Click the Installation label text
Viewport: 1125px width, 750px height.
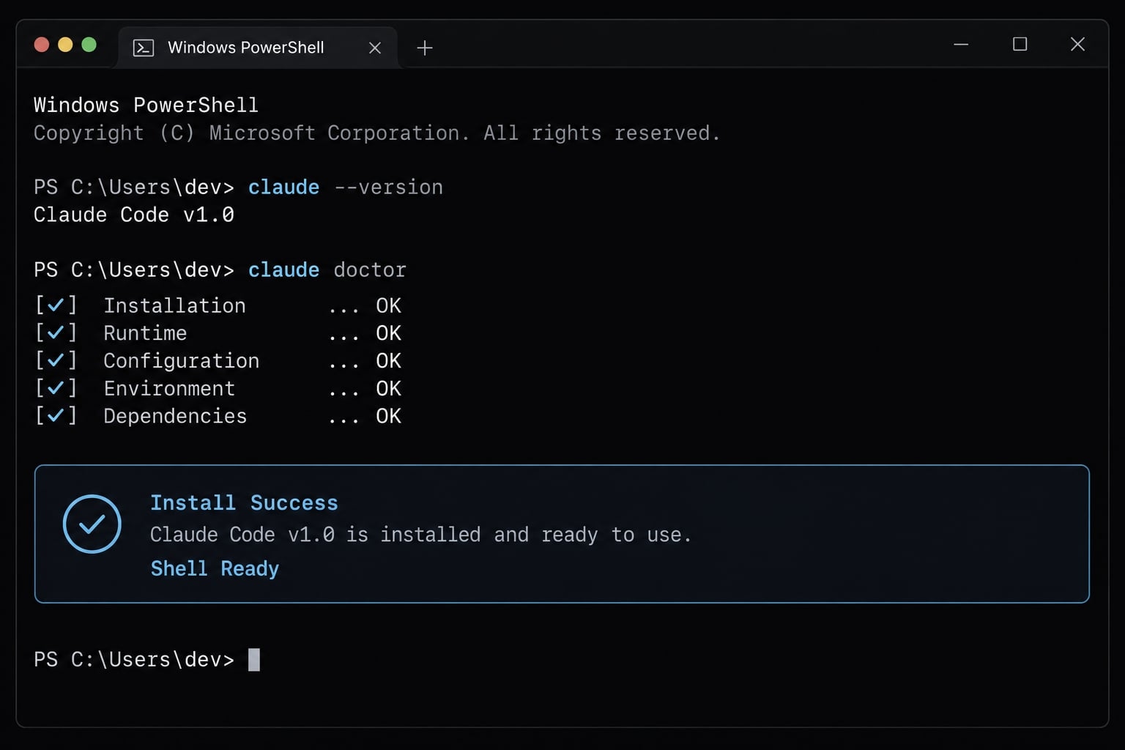coord(174,305)
